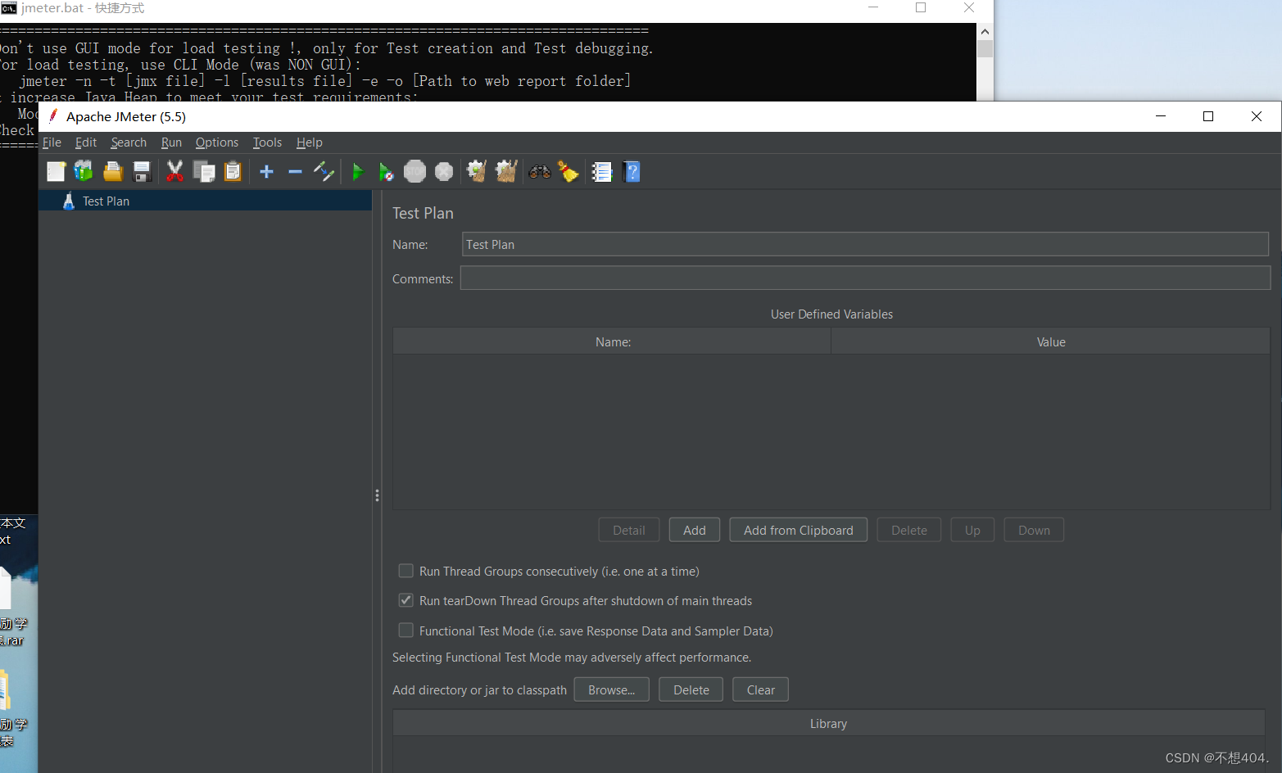This screenshot has height=773, width=1282.
Task: Click the Toggle enable/disable icon
Action: pyautogui.click(x=324, y=172)
